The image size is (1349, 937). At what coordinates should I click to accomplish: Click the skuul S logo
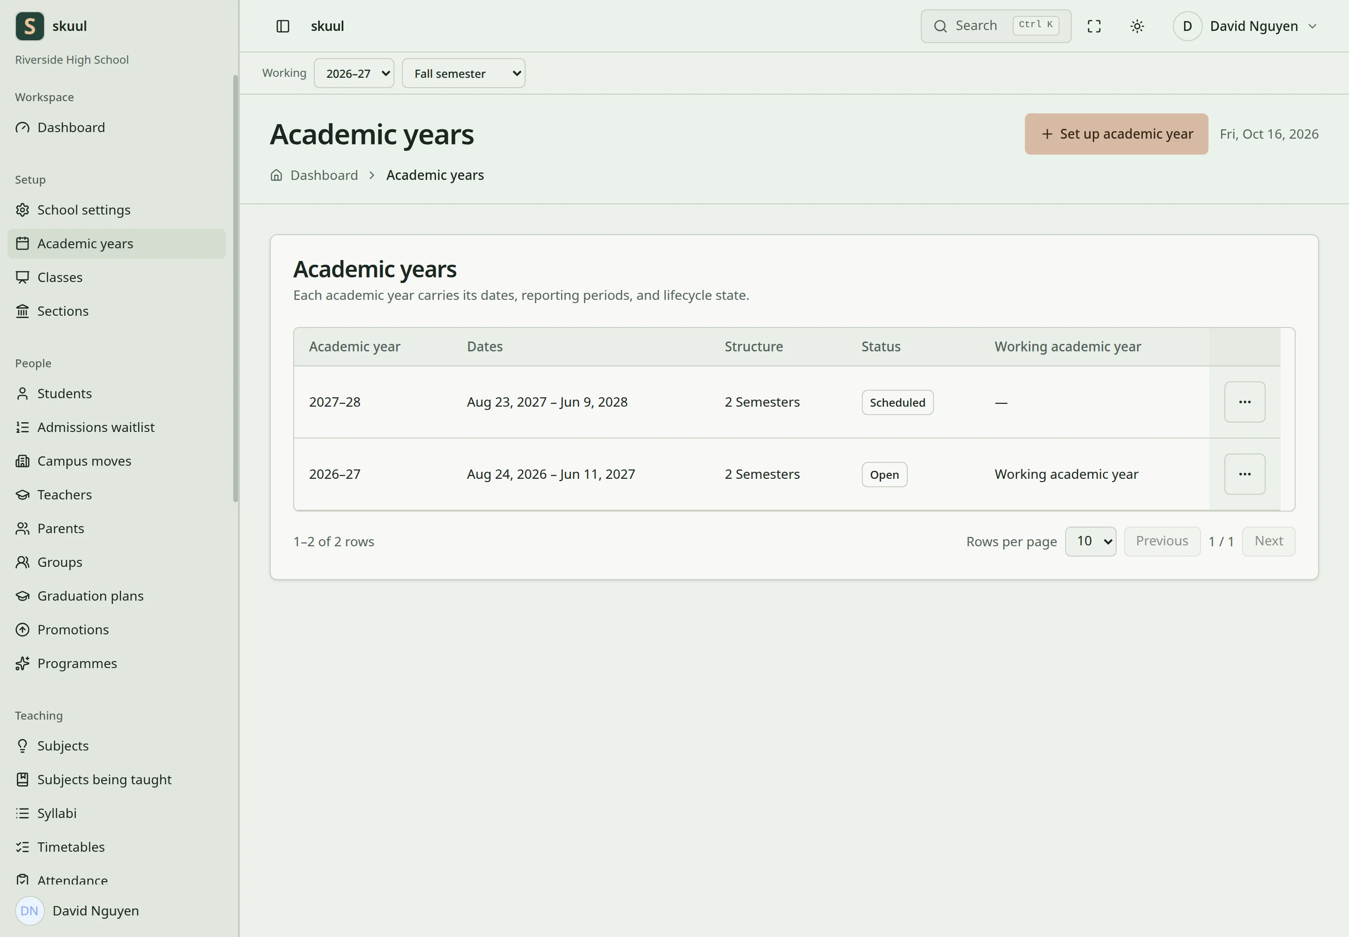click(30, 26)
